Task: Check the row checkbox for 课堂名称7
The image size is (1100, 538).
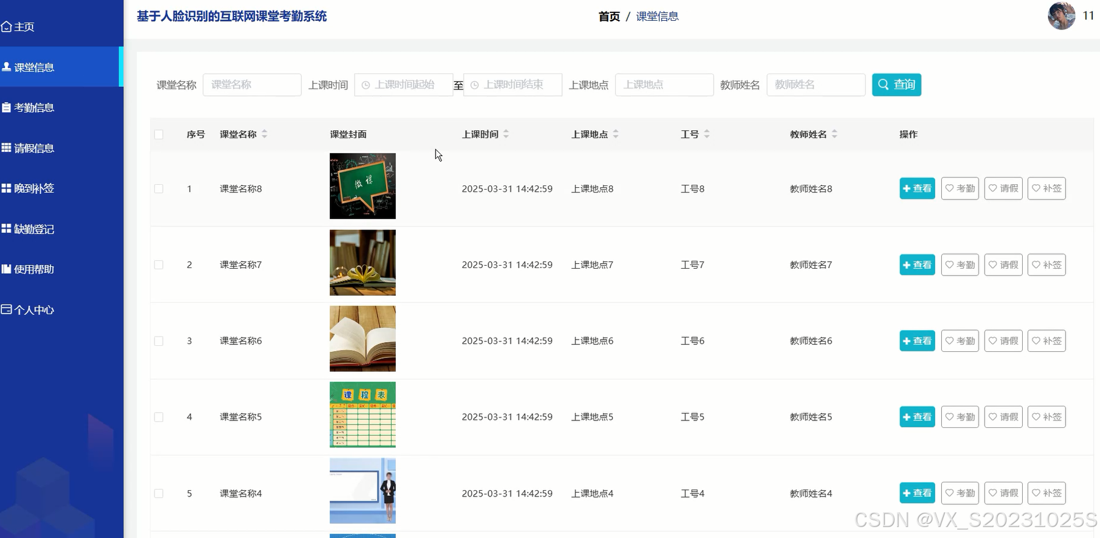Action: point(159,265)
